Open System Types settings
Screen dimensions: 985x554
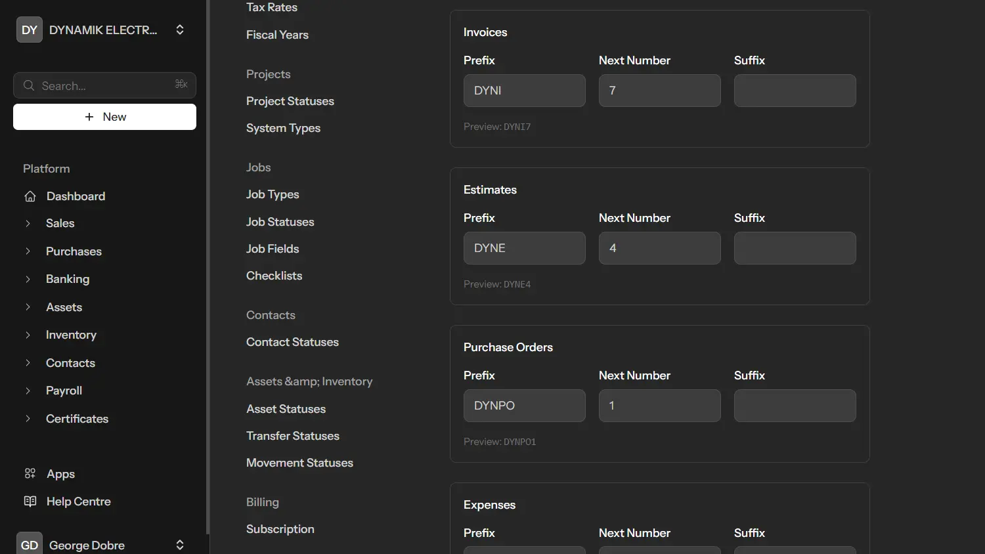click(283, 128)
